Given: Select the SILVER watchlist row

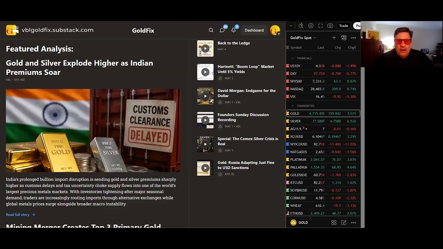Looking at the screenshot, I should tap(323, 121).
